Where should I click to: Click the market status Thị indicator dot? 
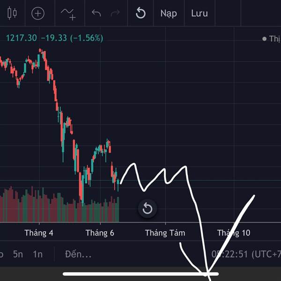click(x=264, y=39)
